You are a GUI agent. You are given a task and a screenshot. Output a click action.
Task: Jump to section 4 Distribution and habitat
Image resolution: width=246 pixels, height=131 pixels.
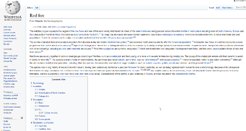[x=42, y=122]
